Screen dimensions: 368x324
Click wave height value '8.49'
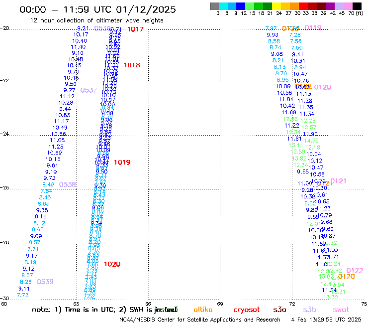pyautogui.click(x=48, y=185)
